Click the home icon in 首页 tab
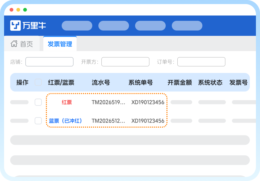 click(14, 44)
